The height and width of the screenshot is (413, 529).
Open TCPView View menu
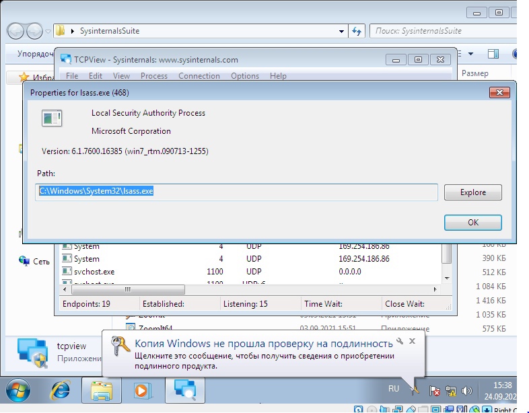(x=121, y=76)
